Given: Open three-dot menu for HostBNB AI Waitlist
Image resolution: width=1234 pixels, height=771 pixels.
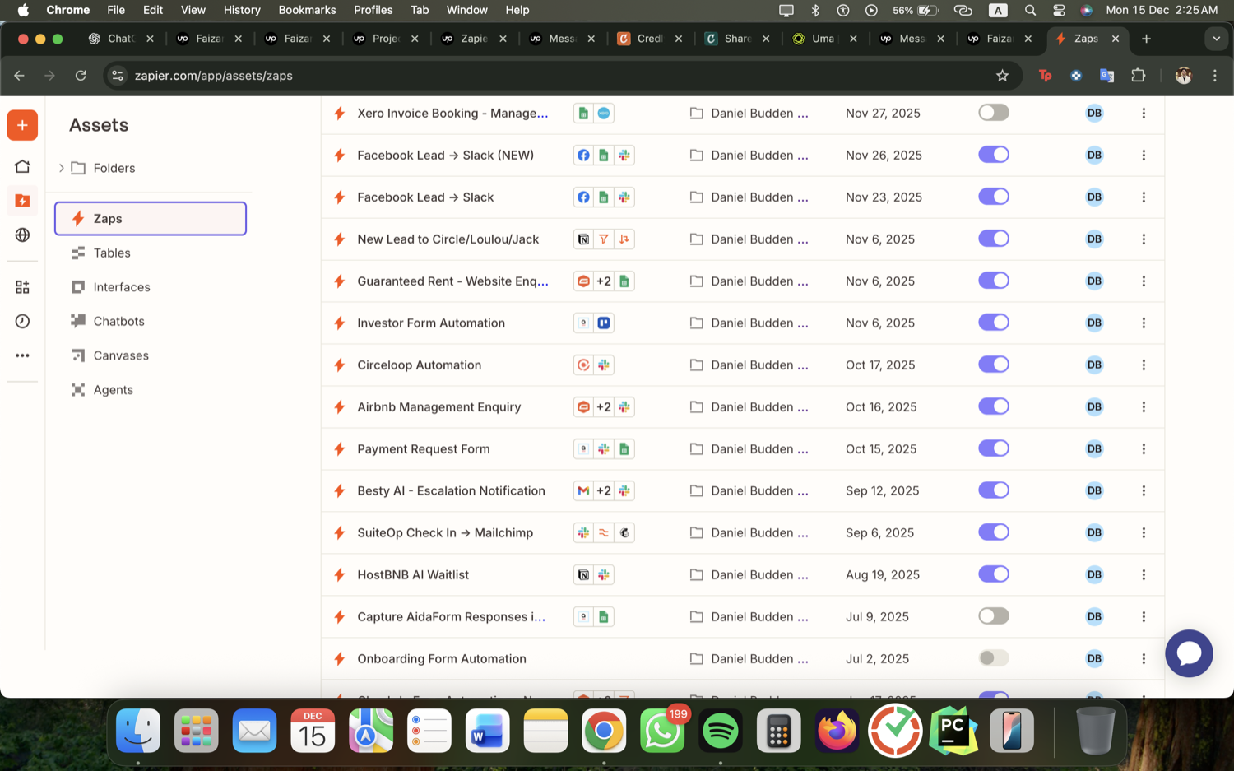Looking at the screenshot, I should [x=1144, y=575].
